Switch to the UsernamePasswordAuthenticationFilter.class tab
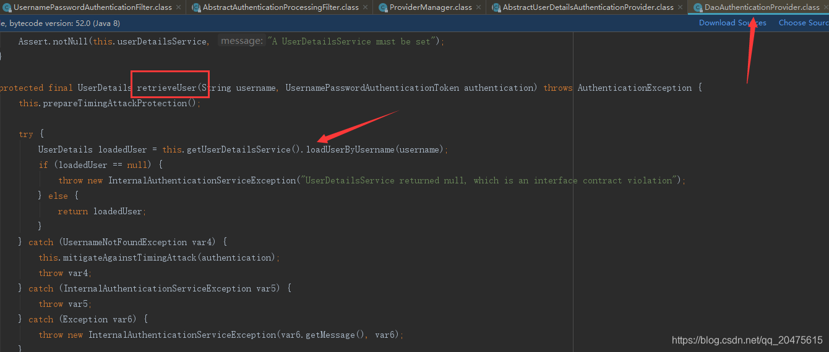Image resolution: width=829 pixels, height=352 pixels. pyautogui.click(x=93, y=7)
